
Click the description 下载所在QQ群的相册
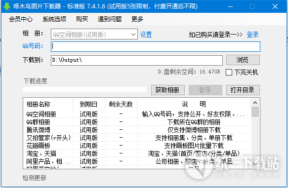point(194,122)
